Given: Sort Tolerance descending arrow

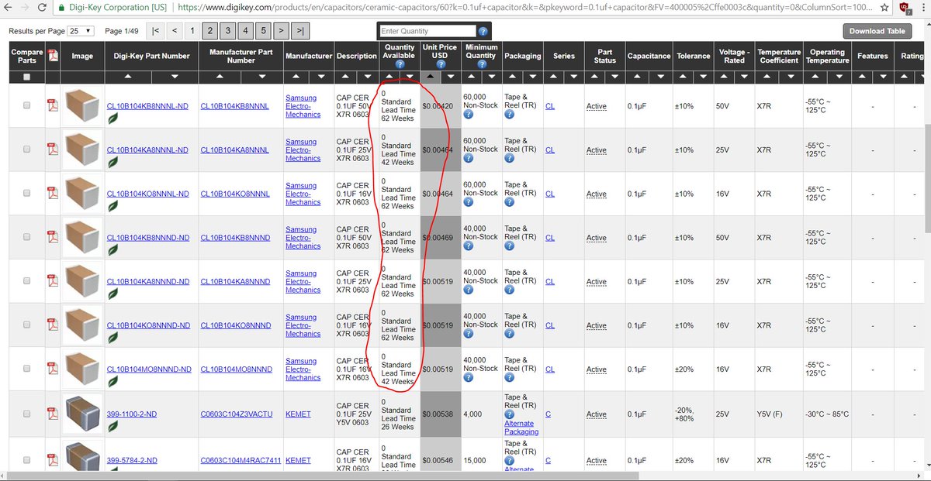Looking at the screenshot, I should (x=704, y=77).
